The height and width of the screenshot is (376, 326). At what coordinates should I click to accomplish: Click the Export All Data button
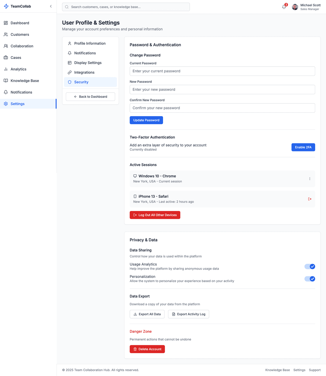coord(147,314)
